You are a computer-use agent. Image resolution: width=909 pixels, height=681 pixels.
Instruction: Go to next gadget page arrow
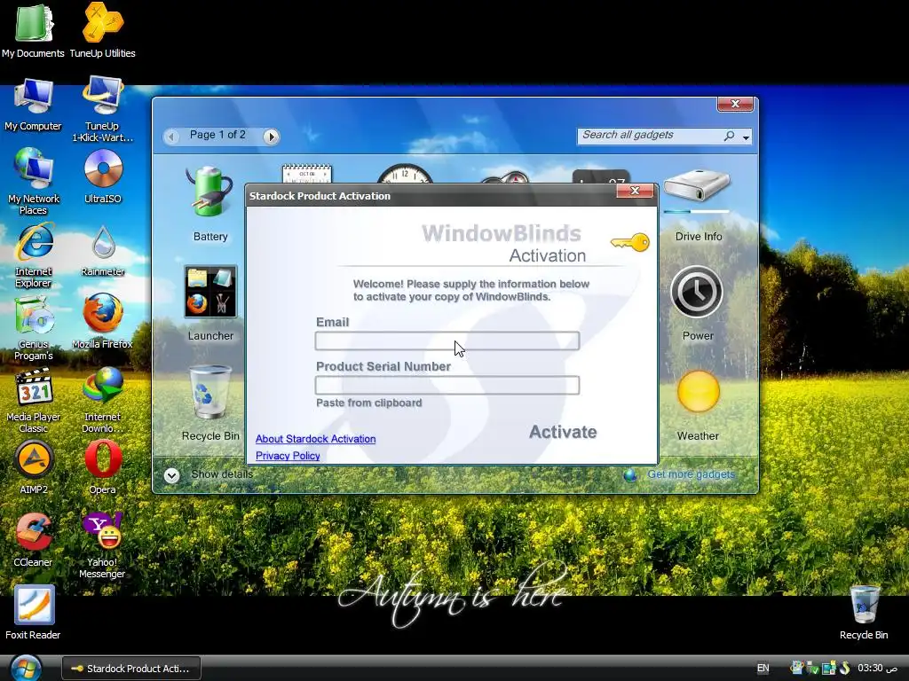click(x=271, y=137)
